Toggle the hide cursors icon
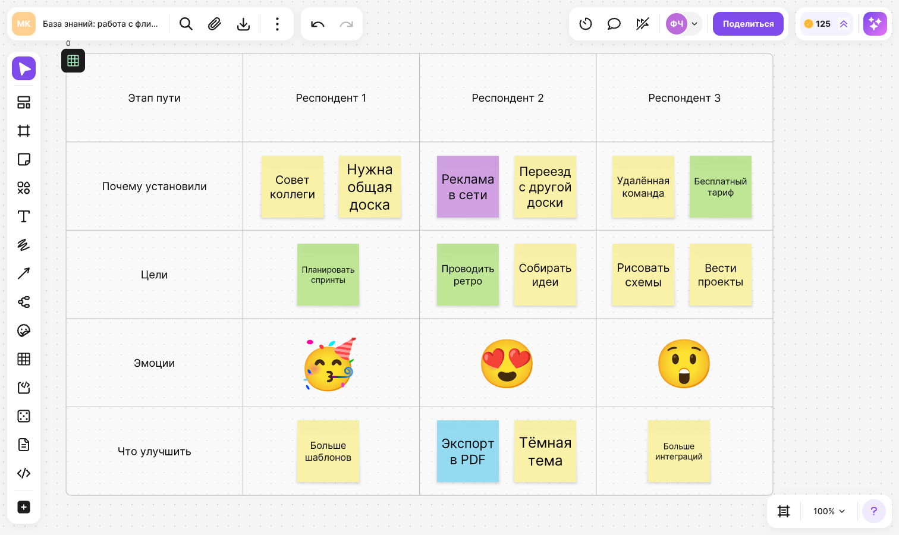899x535 pixels. pyautogui.click(x=643, y=24)
